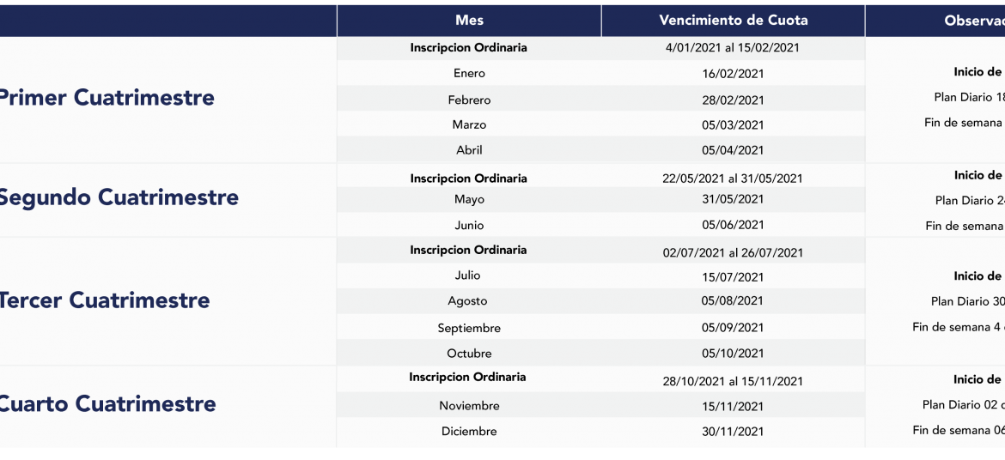1005x460 pixels.
Task: Click the Junio month cell
Action: point(469,226)
